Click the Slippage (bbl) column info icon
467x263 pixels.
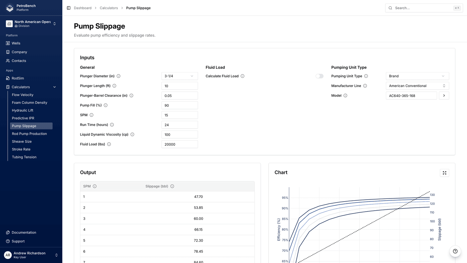(x=172, y=186)
